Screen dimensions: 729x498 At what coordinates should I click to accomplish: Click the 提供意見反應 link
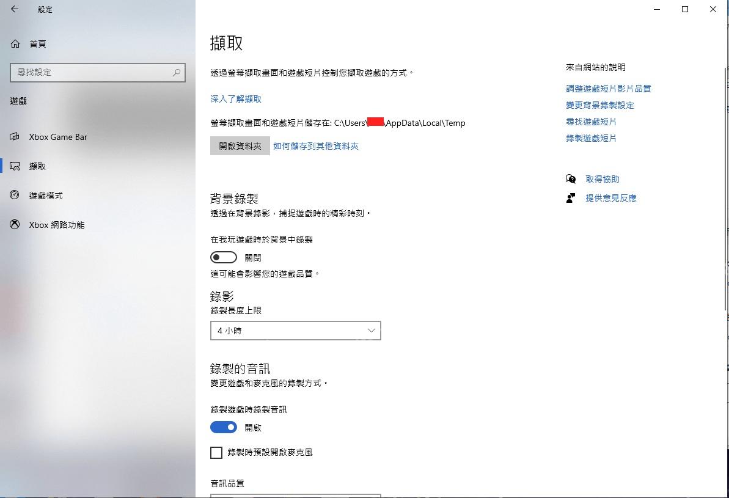(611, 198)
